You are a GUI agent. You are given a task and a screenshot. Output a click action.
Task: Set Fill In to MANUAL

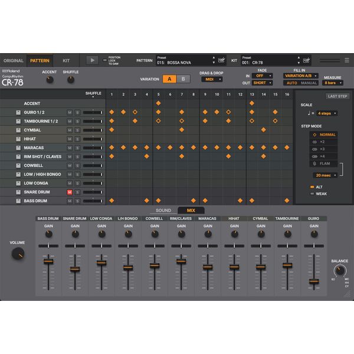(309, 83)
